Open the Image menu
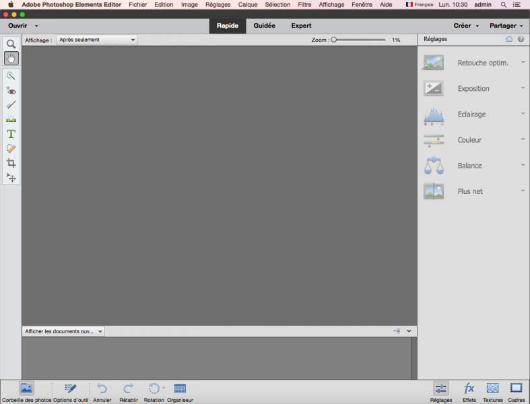The width and height of the screenshot is (530, 404). click(189, 5)
